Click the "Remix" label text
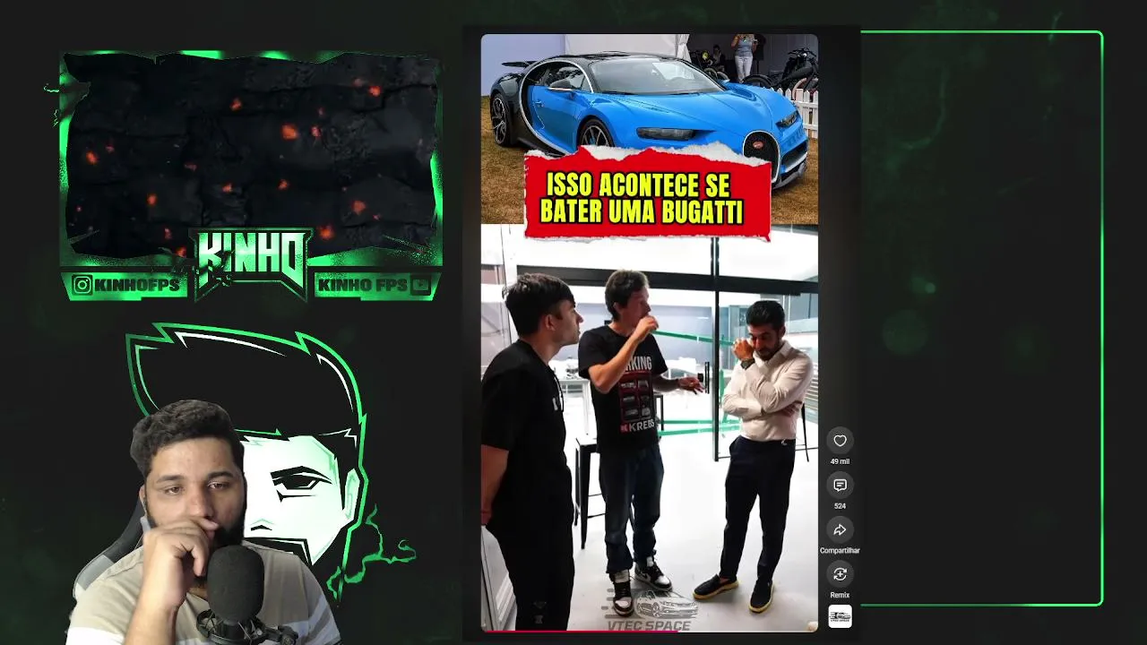1147x645 pixels. (840, 595)
